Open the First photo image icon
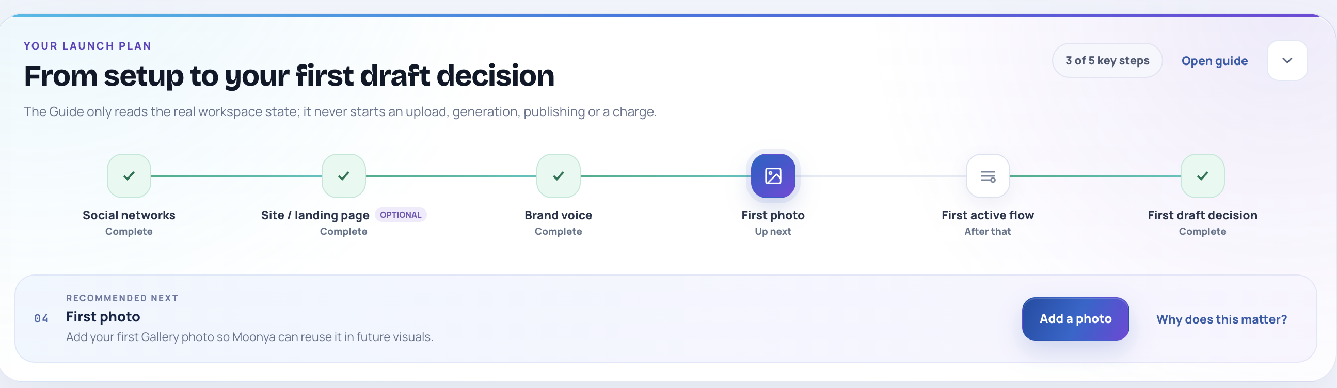 pos(773,176)
